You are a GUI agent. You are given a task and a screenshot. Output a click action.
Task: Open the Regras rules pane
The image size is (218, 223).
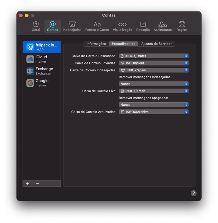(x=182, y=26)
